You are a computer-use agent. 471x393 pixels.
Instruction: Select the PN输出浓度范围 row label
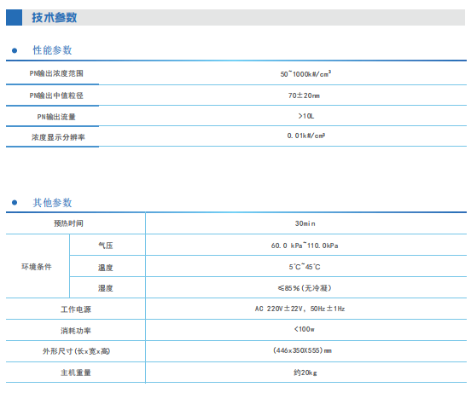tap(56, 73)
